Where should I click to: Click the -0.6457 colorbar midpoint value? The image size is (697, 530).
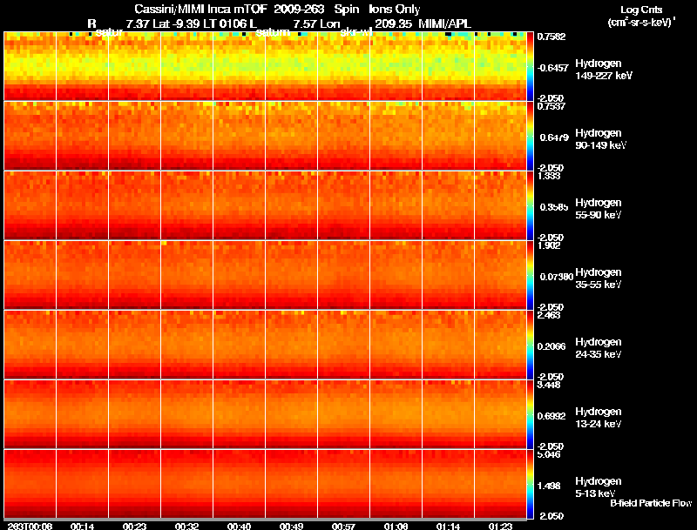(x=552, y=68)
